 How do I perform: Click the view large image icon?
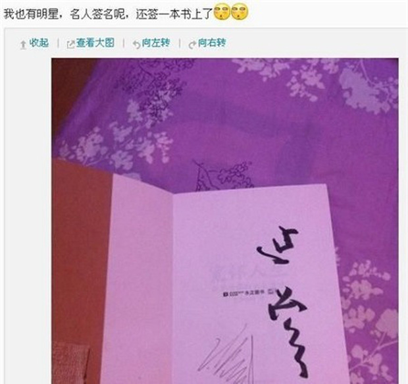[x=70, y=45]
